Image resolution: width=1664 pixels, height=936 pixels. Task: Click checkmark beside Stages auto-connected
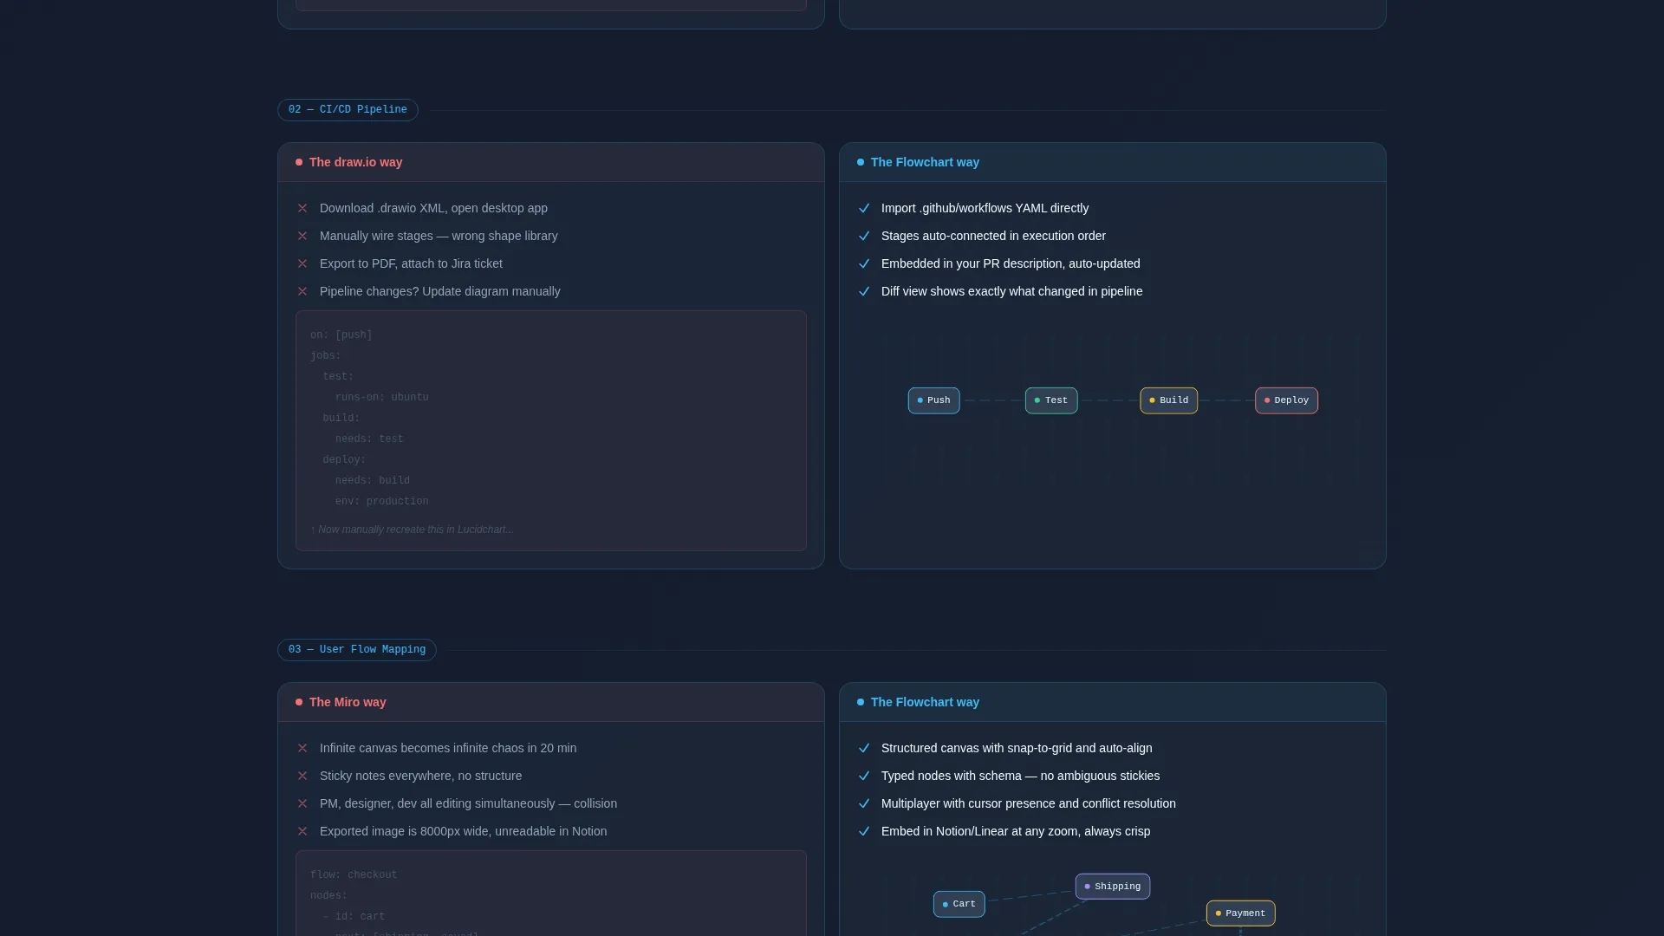click(x=864, y=236)
